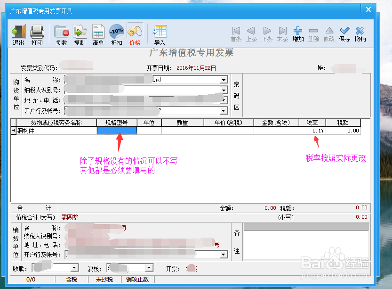Click the 税率 column header
Image resolution: width=392 pixels, height=289 pixels.
coord(312,123)
